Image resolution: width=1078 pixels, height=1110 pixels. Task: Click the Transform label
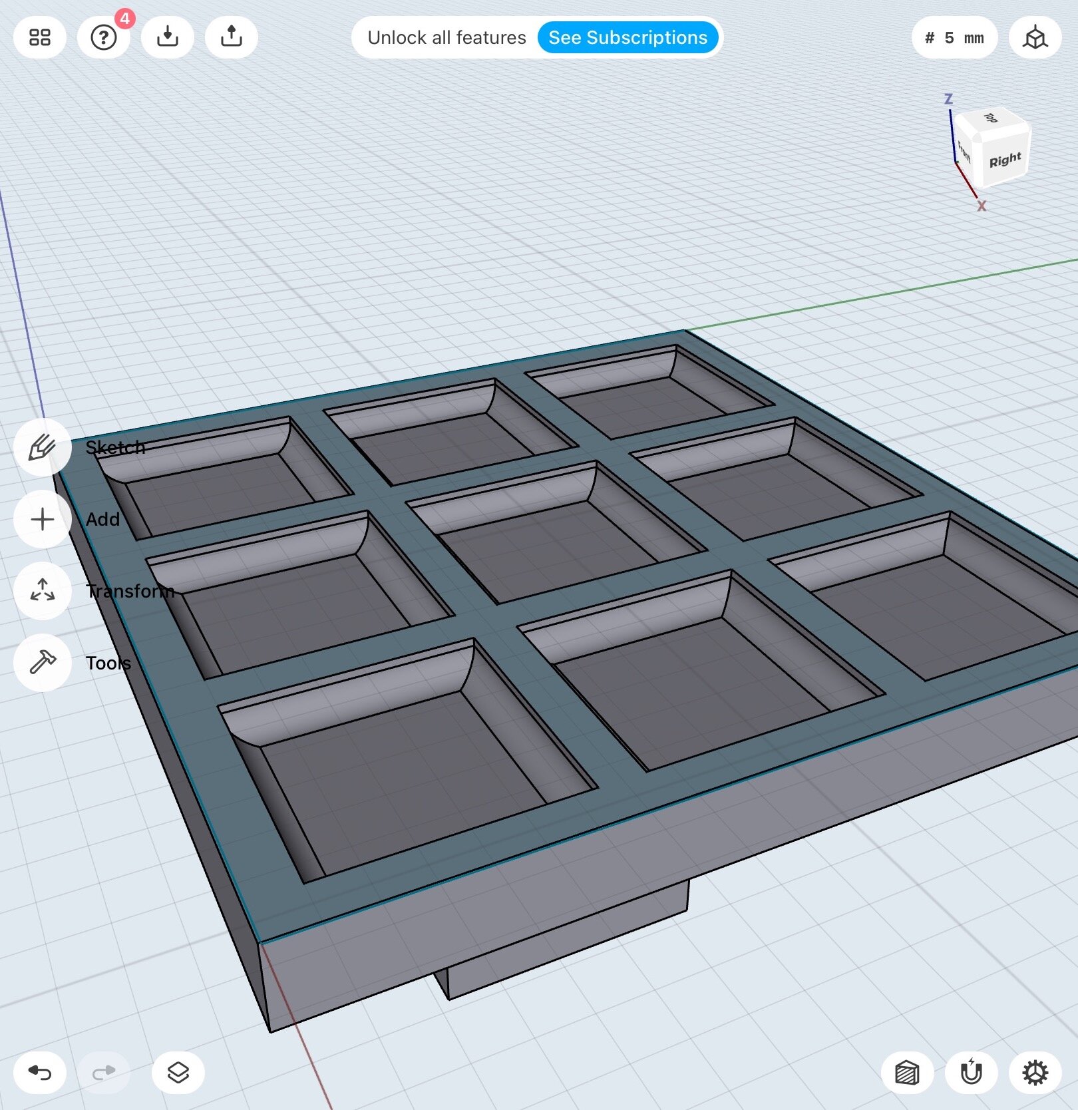pyautogui.click(x=130, y=591)
